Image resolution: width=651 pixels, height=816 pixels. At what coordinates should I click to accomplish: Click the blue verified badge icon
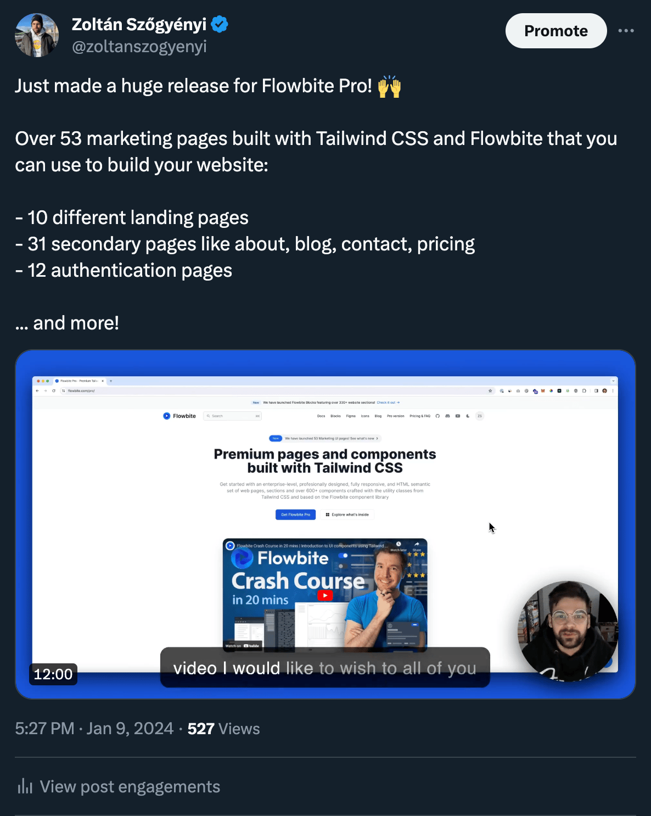click(220, 24)
